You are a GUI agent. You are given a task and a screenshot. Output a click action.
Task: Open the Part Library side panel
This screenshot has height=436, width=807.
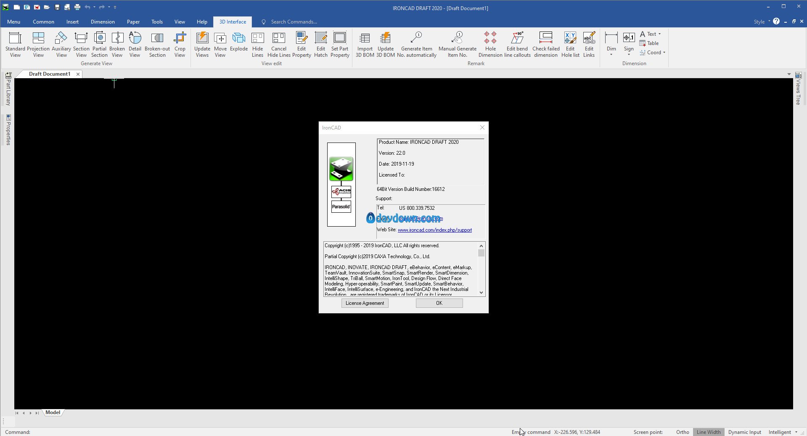[x=8, y=89]
